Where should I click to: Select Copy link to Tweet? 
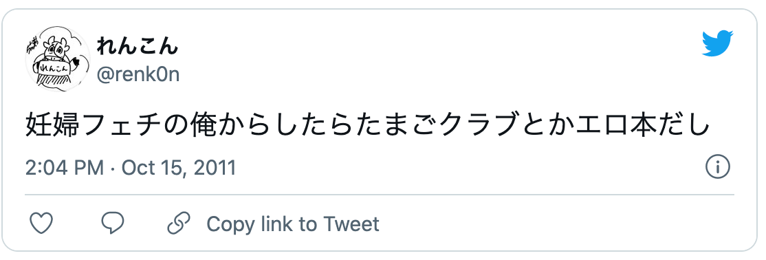pos(293,224)
